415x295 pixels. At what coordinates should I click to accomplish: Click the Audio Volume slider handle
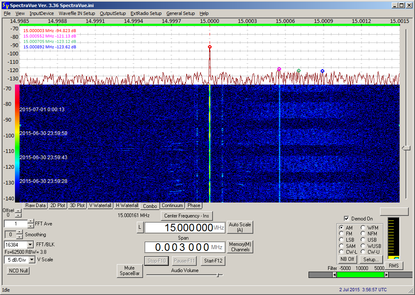(x=218, y=275)
